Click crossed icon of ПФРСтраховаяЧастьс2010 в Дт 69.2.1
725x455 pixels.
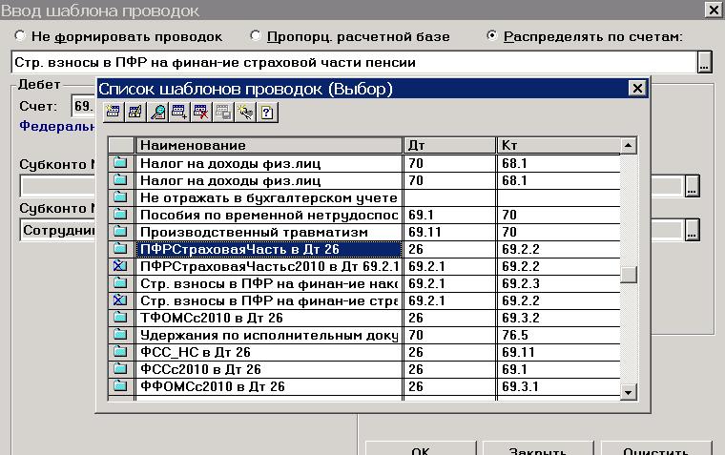(x=121, y=266)
